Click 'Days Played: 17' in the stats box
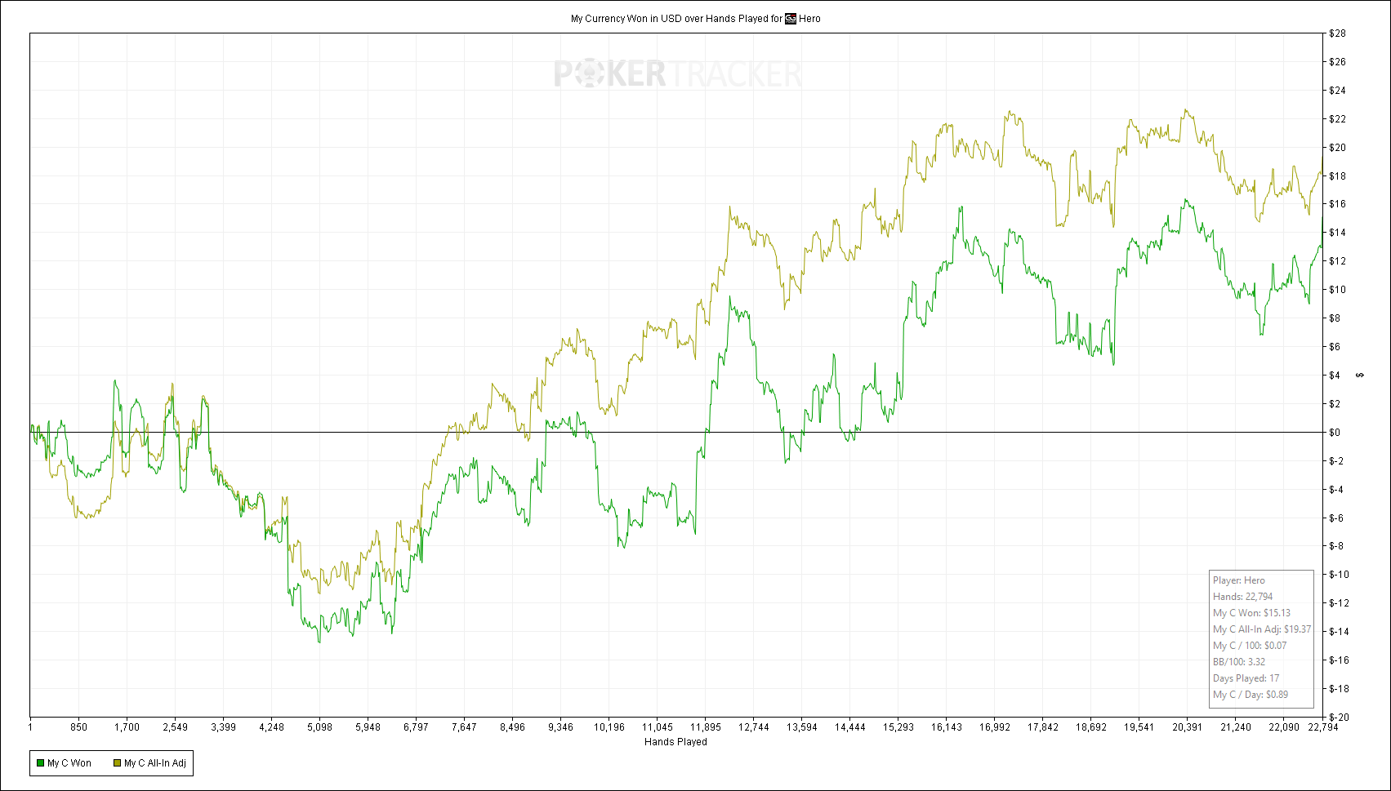This screenshot has height=791, width=1391. 1246,678
